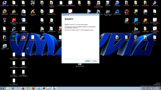Select the green tree desktop icon
Viewport: 161px width, 90px height.
14,38
